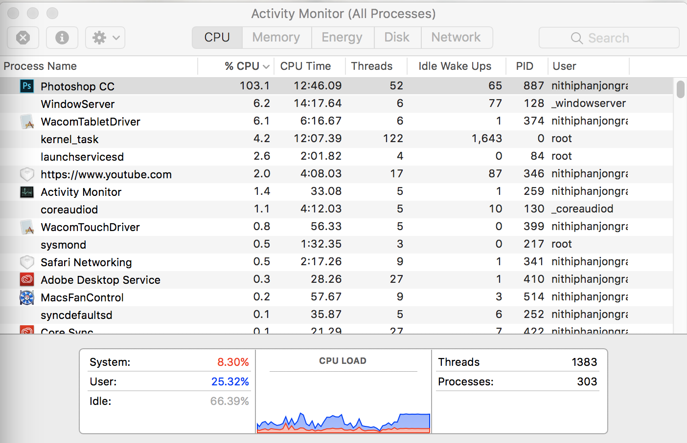Switch to the Memory tab
Screen dimensions: 687x443
[276, 38]
